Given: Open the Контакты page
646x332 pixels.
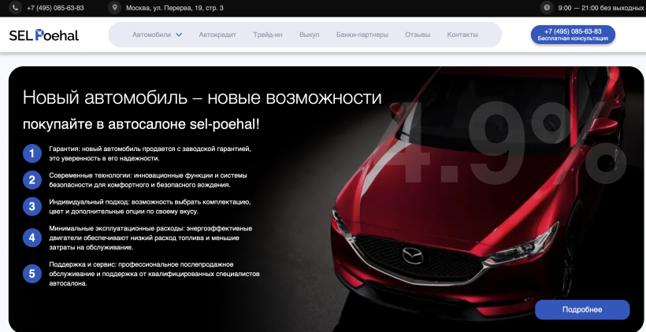Looking at the screenshot, I should click(x=462, y=35).
